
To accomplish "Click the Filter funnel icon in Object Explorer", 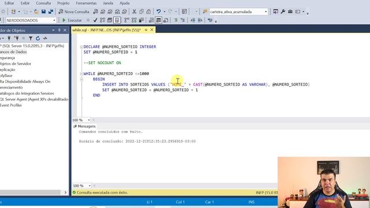I will [x=31, y=38].
